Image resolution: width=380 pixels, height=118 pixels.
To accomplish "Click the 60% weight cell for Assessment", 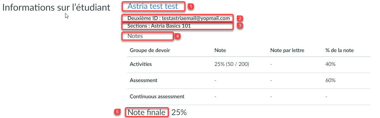I will pos(330,80).
